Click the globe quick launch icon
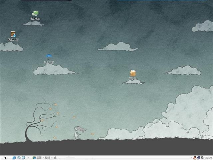 tap(19, 158)
